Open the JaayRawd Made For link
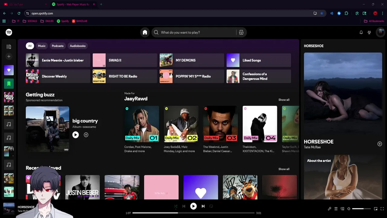Viewport: 387px width, 218px height. click(x=136, y=99)
